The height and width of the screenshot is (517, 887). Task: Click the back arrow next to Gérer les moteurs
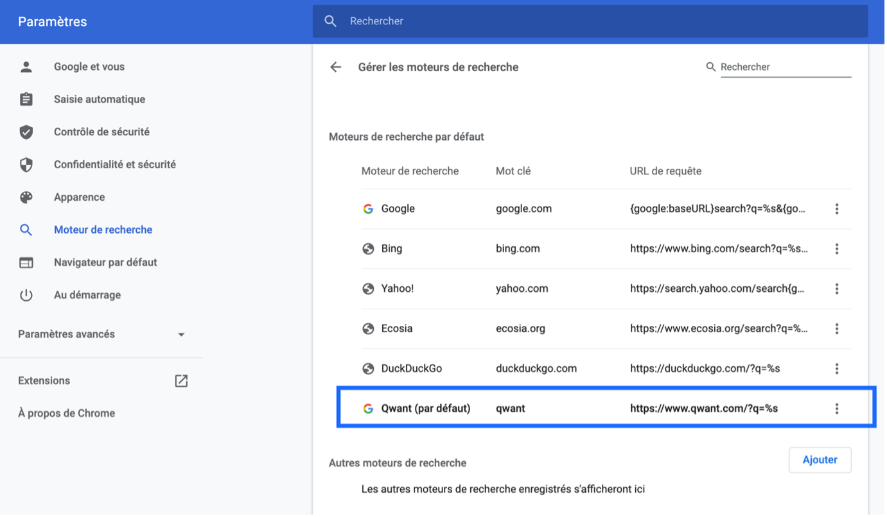pos(335,67)
